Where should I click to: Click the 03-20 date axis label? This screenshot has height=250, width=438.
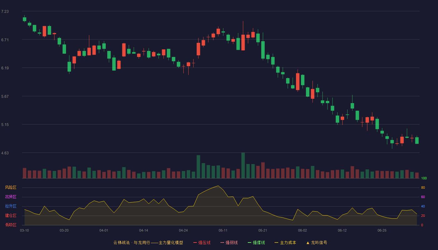(64, 230)
